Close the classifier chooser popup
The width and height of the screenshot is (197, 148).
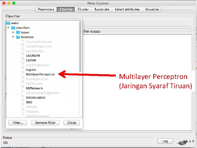(x=72, y=123)
